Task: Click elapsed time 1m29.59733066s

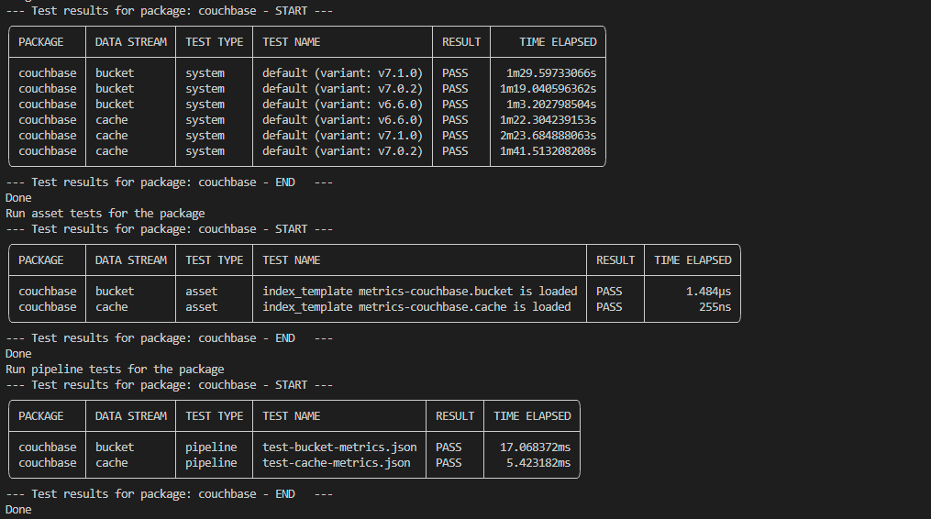Action: click(x=551, y=73)
